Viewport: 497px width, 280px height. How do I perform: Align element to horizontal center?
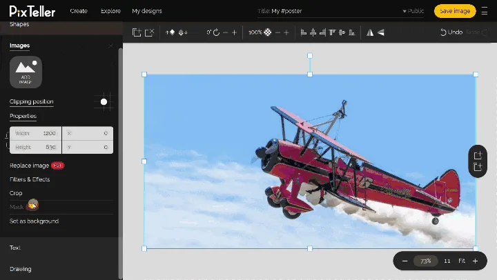point(313,32)
